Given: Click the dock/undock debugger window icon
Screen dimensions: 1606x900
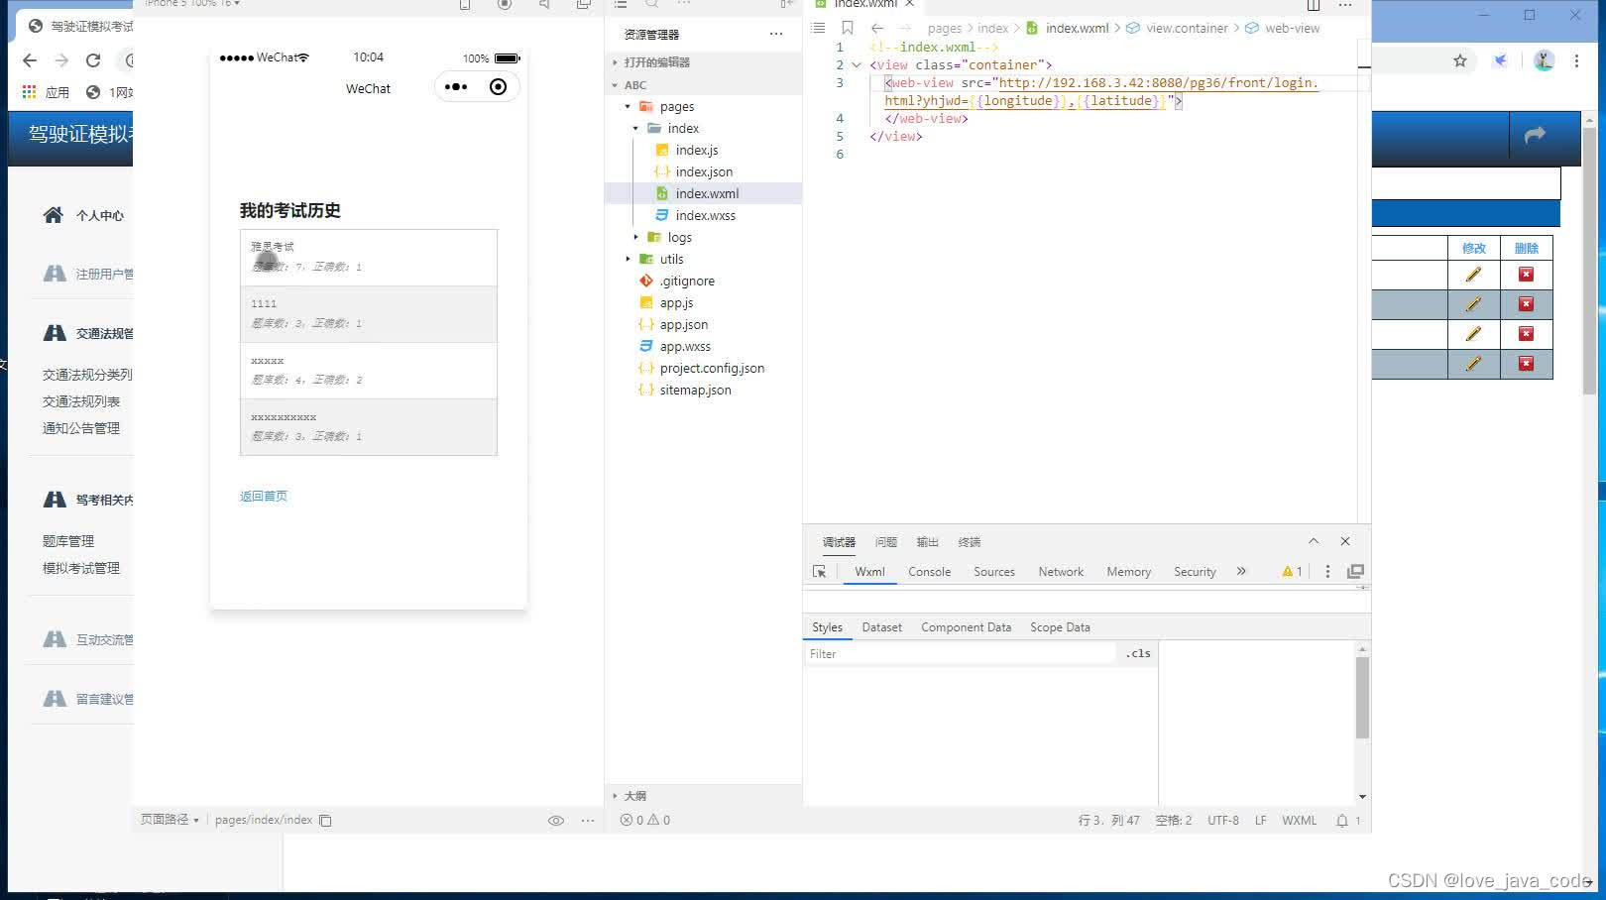Looking at the screenshot, I should pyautogui.click(x=1355, y=572).
